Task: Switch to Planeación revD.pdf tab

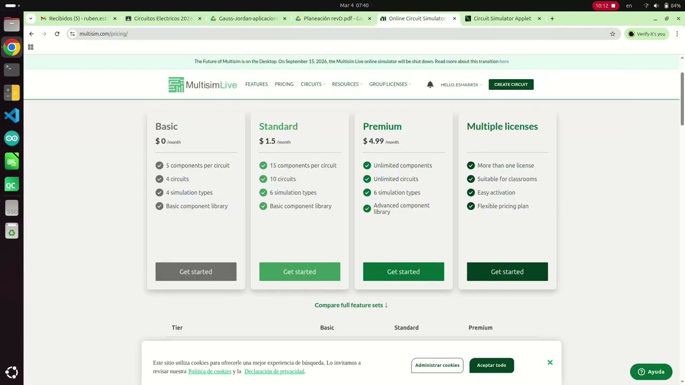Action: pos(333,18)
